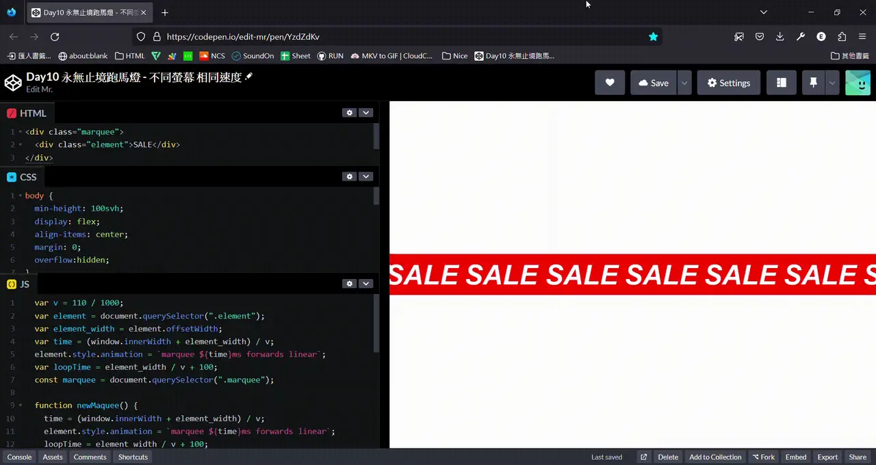Image resolution: width=876 pixels, height=465 pixels.
Task: Select the HTML editor panel title
Action: pos(27,114)
